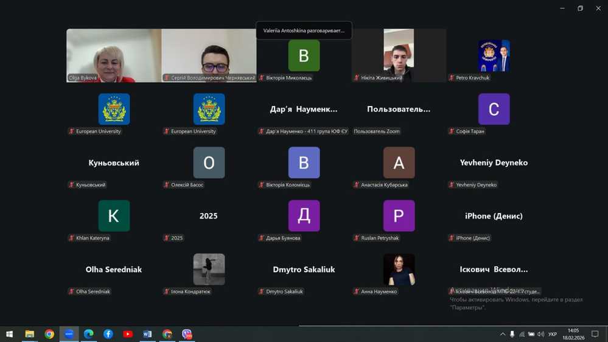This screenshot has height=342, width=608.
Task: Click the green B avatar of Вікторія Миколаєць
Action: pos(304,55)
